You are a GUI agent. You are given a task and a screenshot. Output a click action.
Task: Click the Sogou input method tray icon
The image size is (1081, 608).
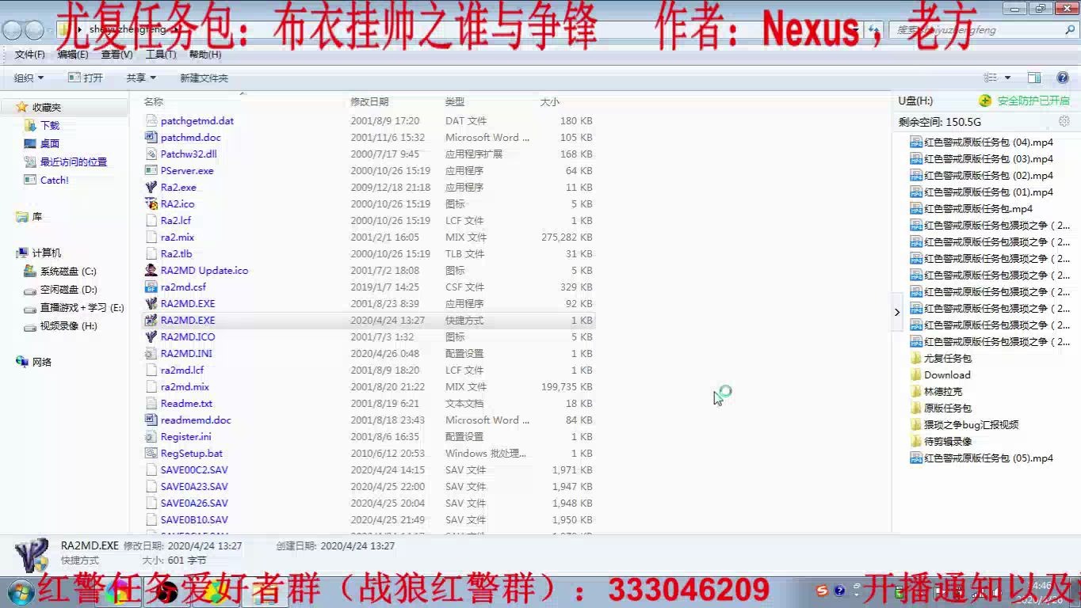coord(822,591)
